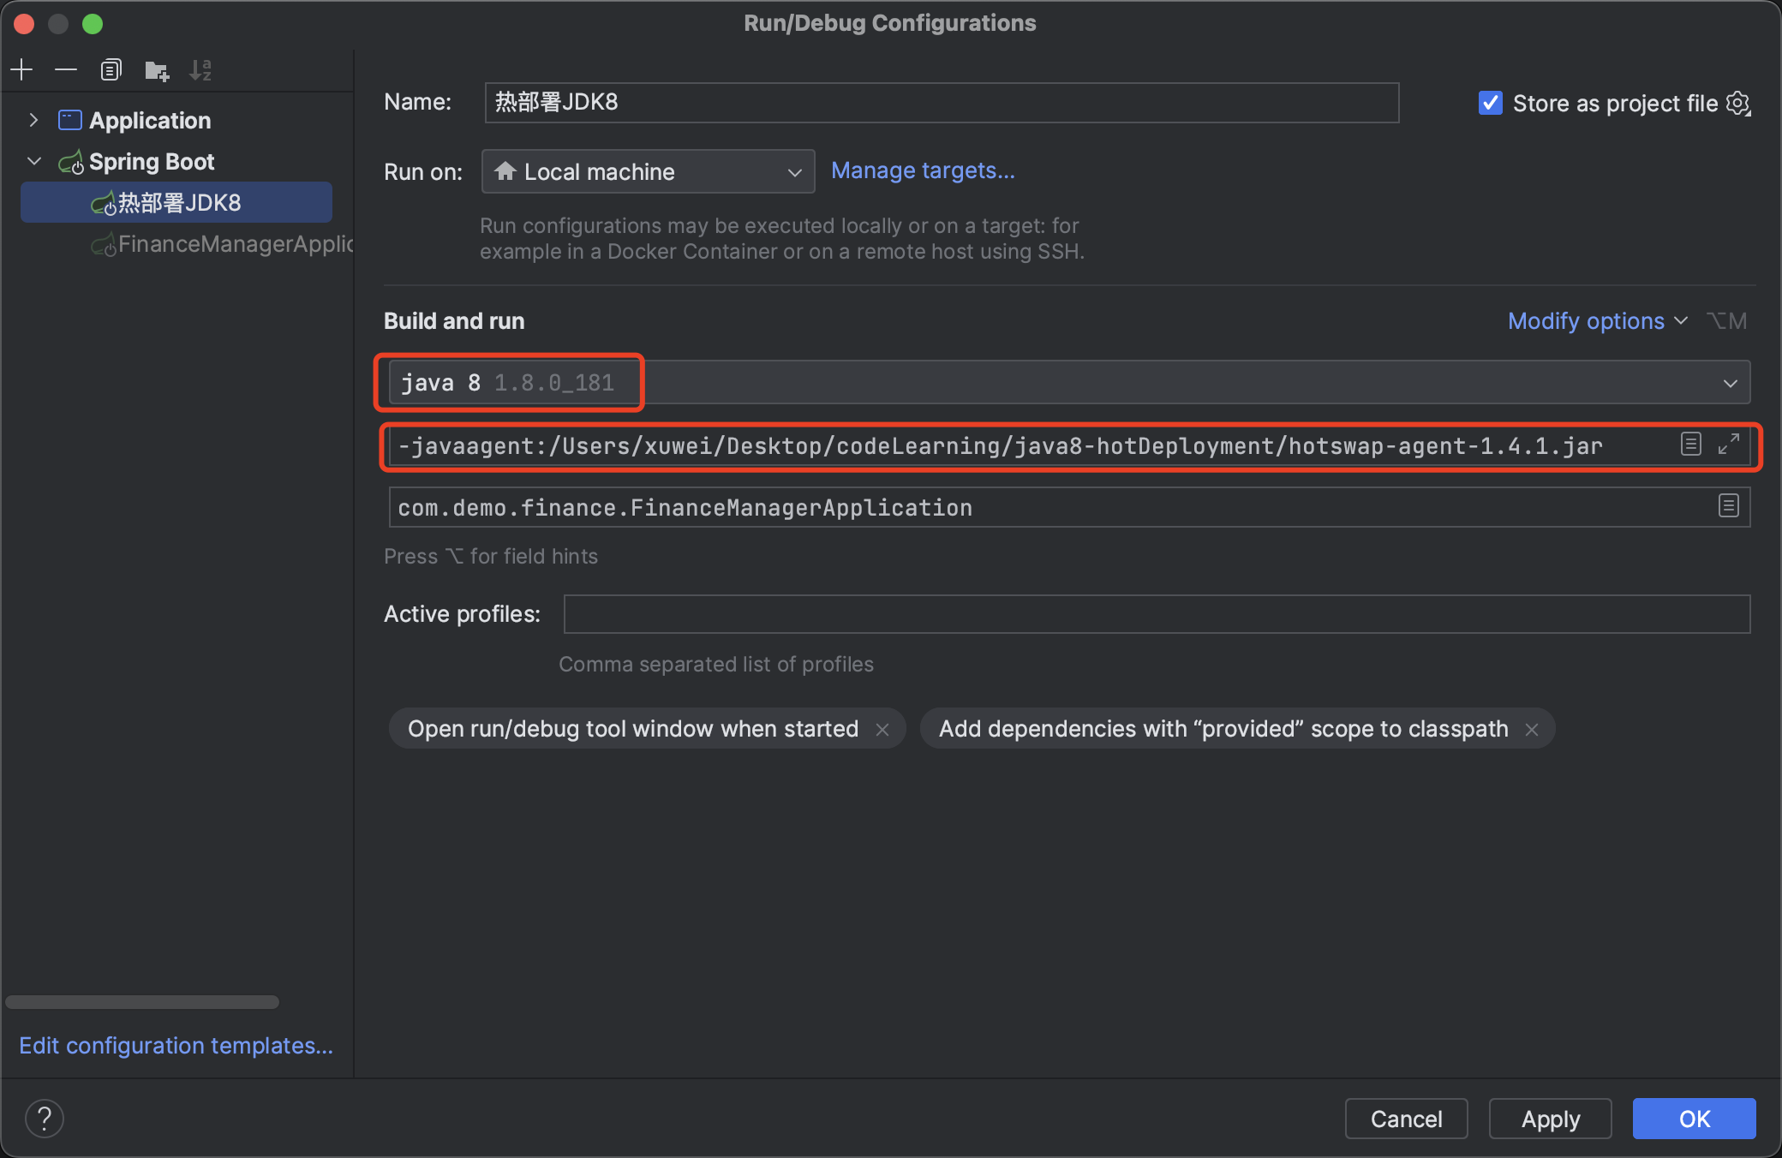1782x1158 pixels.
Task: Expand the VM options field with arrows icon
Action: point(1729,444)
